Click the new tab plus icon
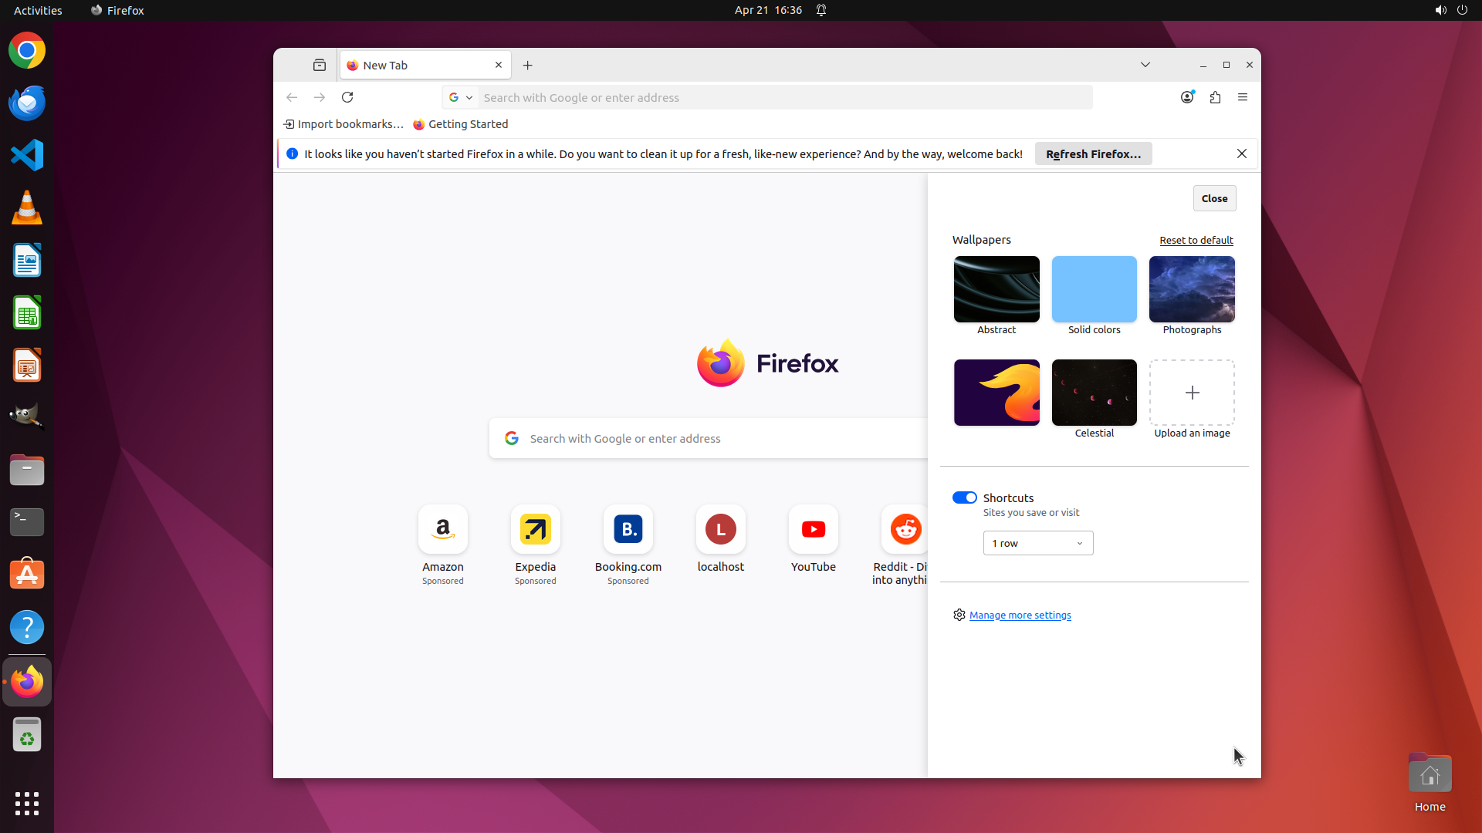Viewport: 1482px width, 833px height. tap(528, 66)
